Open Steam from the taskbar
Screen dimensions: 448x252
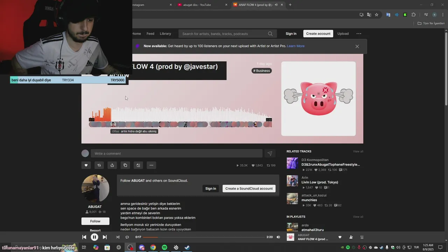tap(187, 247)
